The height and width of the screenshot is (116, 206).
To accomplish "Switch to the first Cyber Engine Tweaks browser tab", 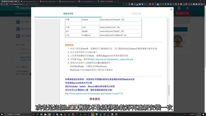I will tap(30, 1).
